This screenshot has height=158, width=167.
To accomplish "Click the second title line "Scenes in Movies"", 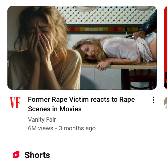I will coord(55,109).
